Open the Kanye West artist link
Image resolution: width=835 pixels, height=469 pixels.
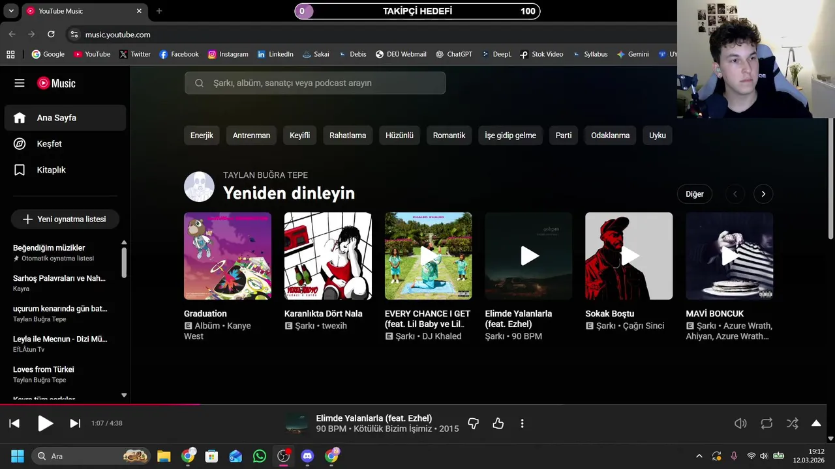pos(217,331)
